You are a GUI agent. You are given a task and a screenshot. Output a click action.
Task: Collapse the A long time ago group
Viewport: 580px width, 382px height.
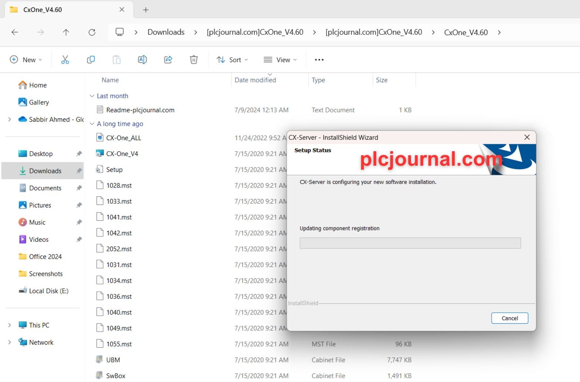pyautogui.click(x=92, y=124)
